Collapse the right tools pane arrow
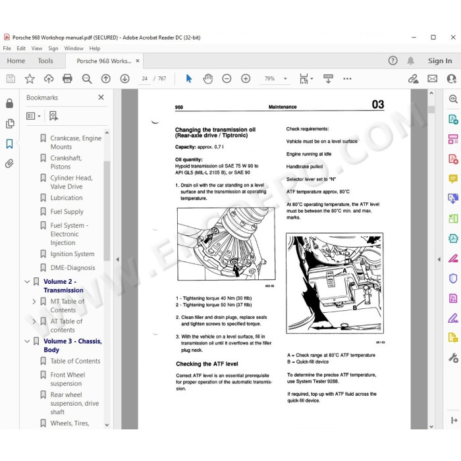The image size is (461, 461). coord(439,259)
